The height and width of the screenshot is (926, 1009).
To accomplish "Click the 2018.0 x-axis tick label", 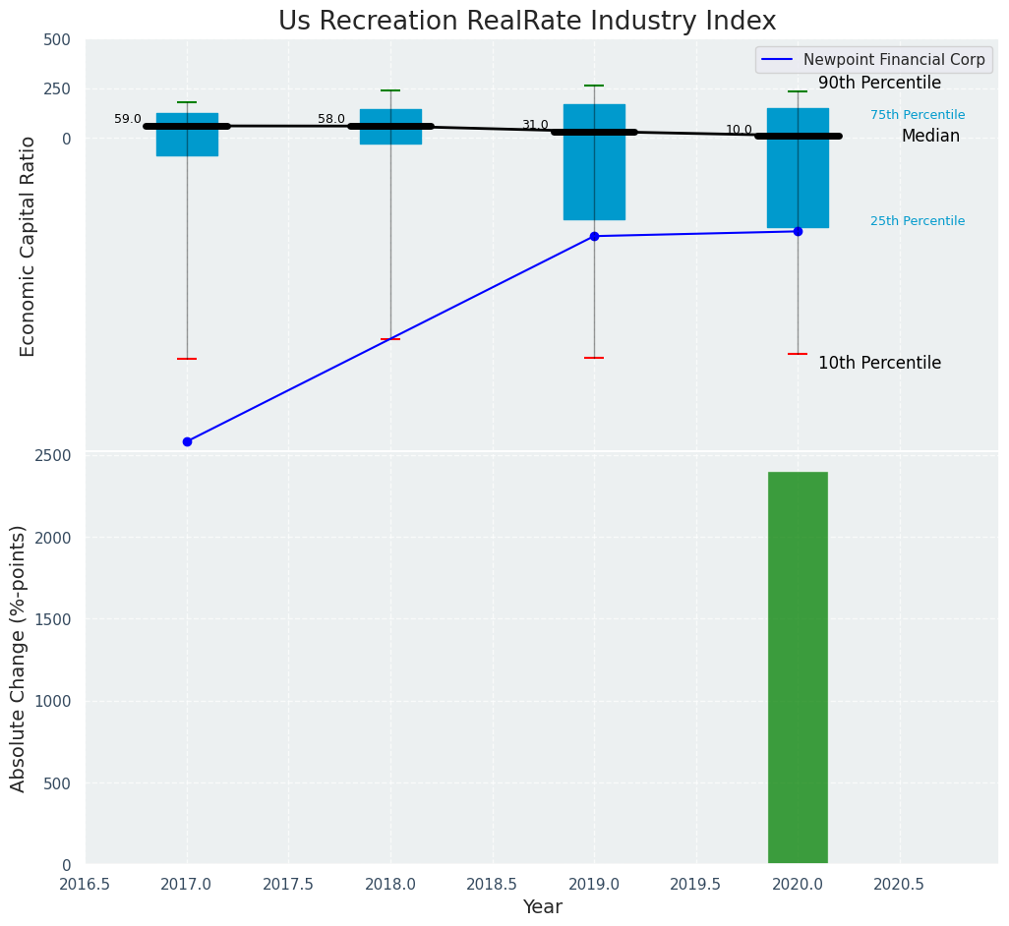I will pos(390,884).
